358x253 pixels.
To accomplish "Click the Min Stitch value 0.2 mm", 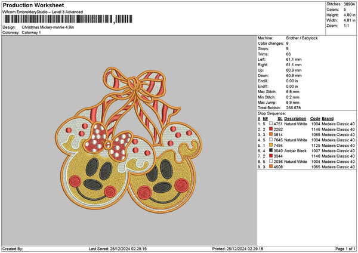I will pos(292,97).
